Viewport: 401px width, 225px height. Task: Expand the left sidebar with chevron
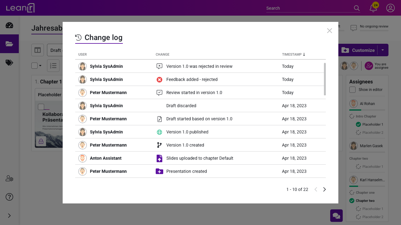tap(9, 216)
